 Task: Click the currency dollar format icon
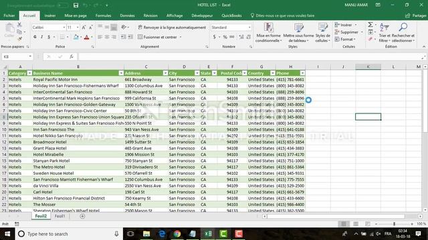(x=215, y=37)
